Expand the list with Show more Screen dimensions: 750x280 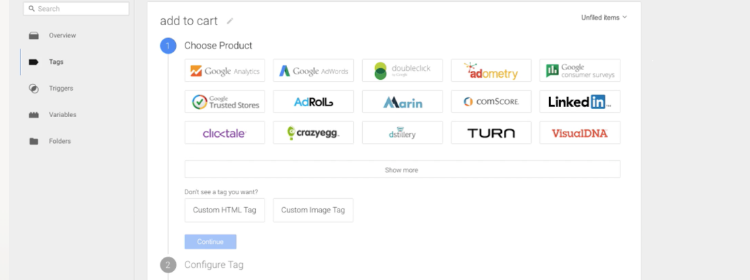point(402,169)
